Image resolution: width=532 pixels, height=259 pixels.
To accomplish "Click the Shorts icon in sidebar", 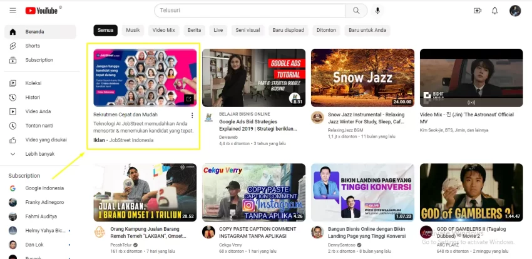I will point(13,46).
